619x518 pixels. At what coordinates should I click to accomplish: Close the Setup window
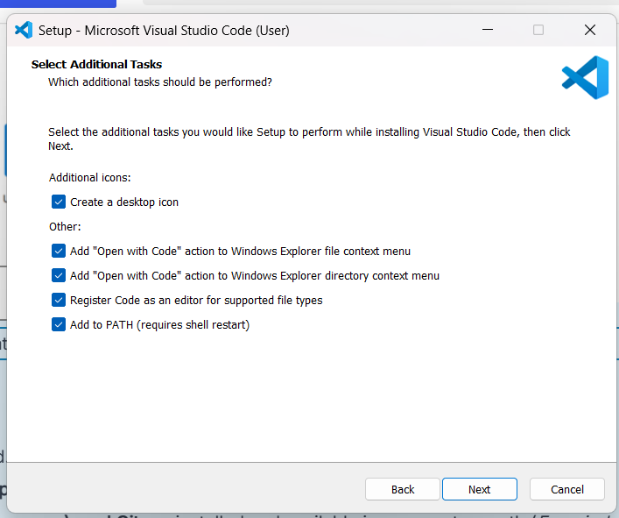click(590, 30)
